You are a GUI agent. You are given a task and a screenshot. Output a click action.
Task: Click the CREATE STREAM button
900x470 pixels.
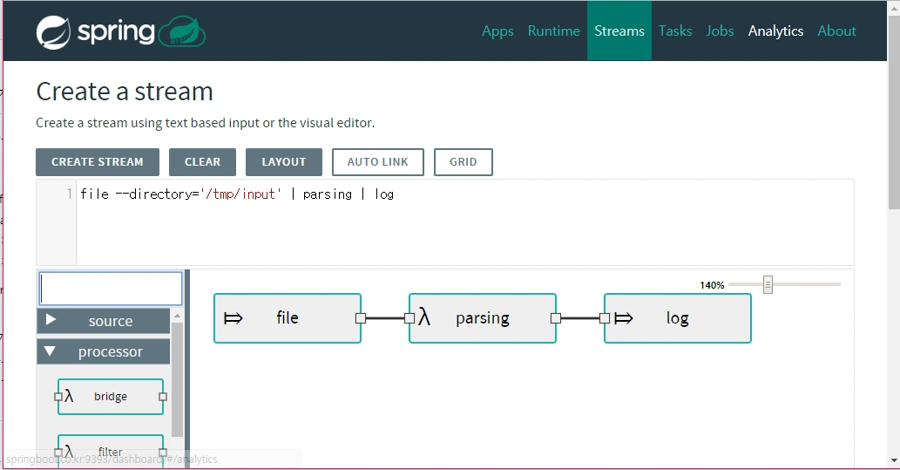click(98, 162)
